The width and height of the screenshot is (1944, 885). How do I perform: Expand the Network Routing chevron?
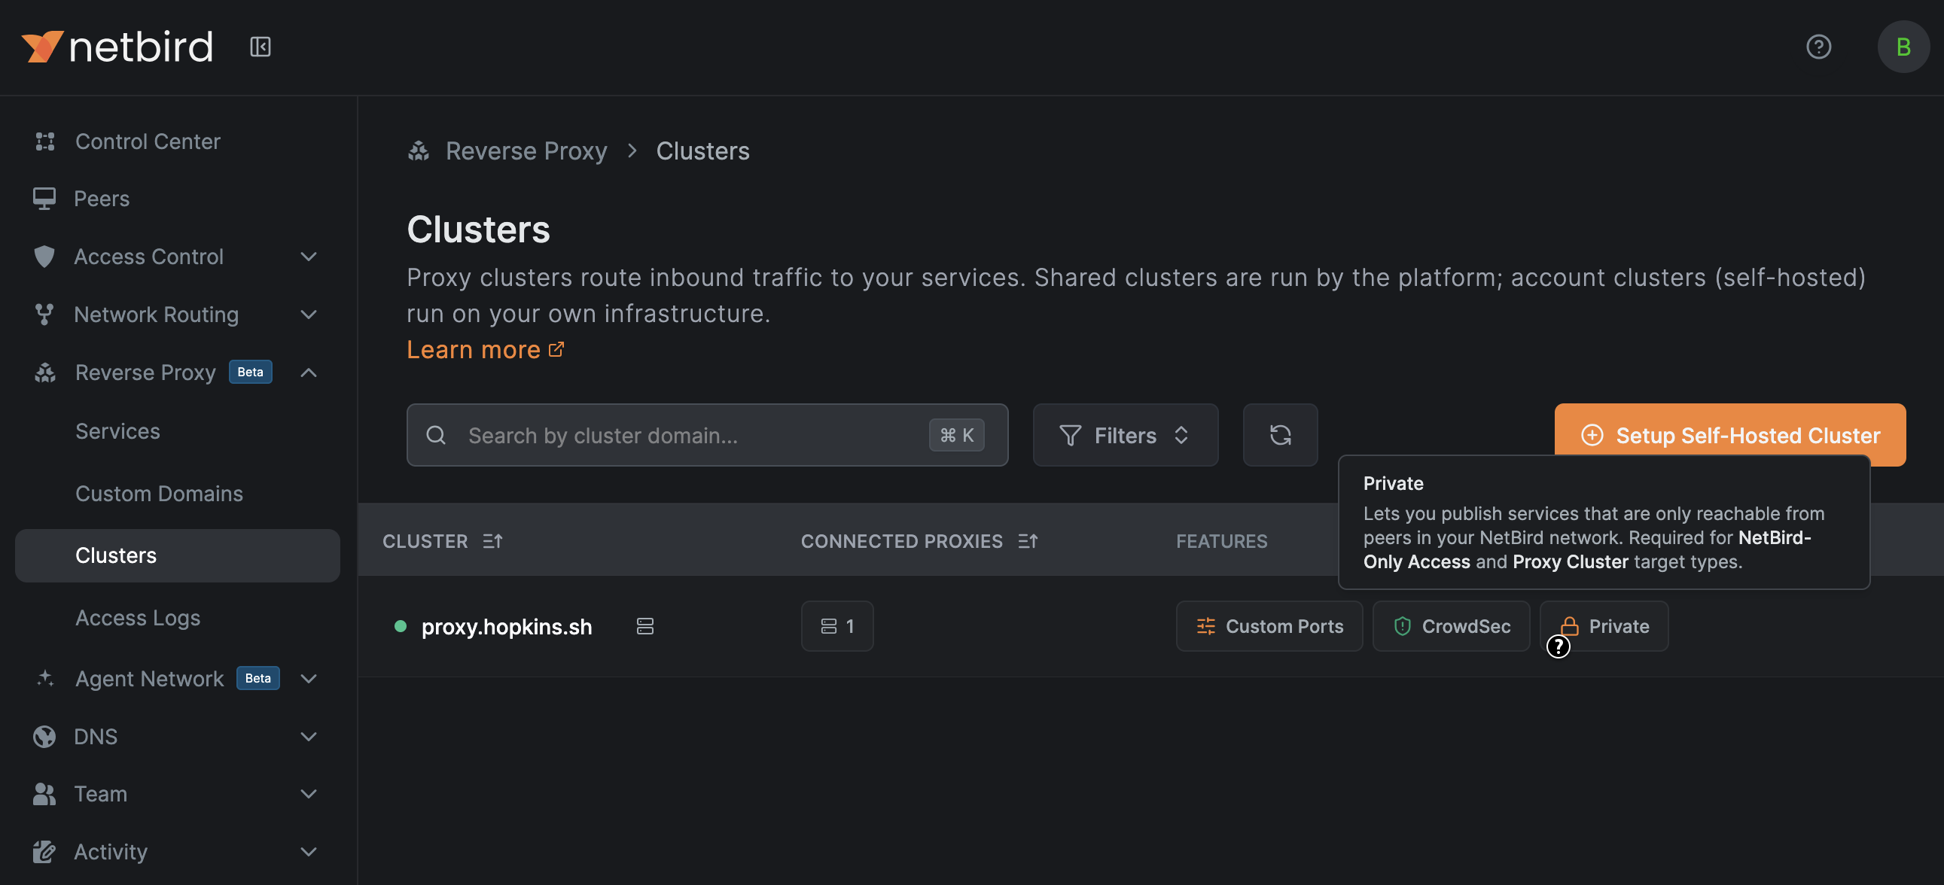pyautogui.click(x=308, y=314)
